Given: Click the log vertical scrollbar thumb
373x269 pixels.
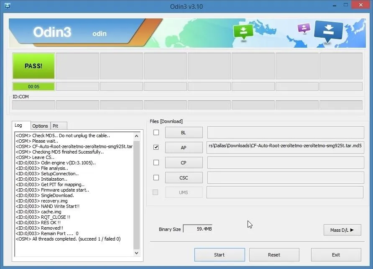Looking at the screenshot, I should pyautogui.click(x=137, y=195).
